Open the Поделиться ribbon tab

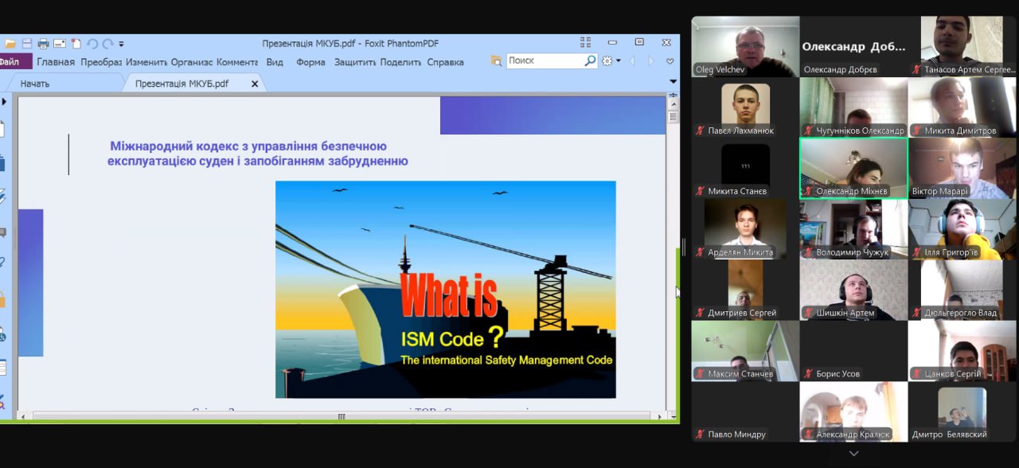400,62
